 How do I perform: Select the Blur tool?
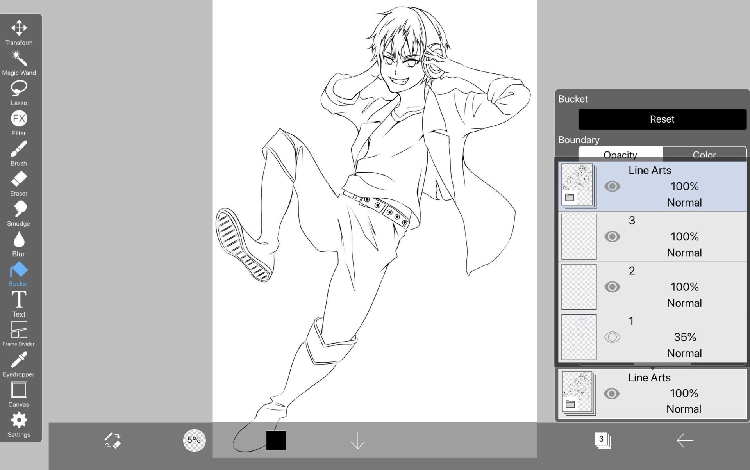point(19,244)
